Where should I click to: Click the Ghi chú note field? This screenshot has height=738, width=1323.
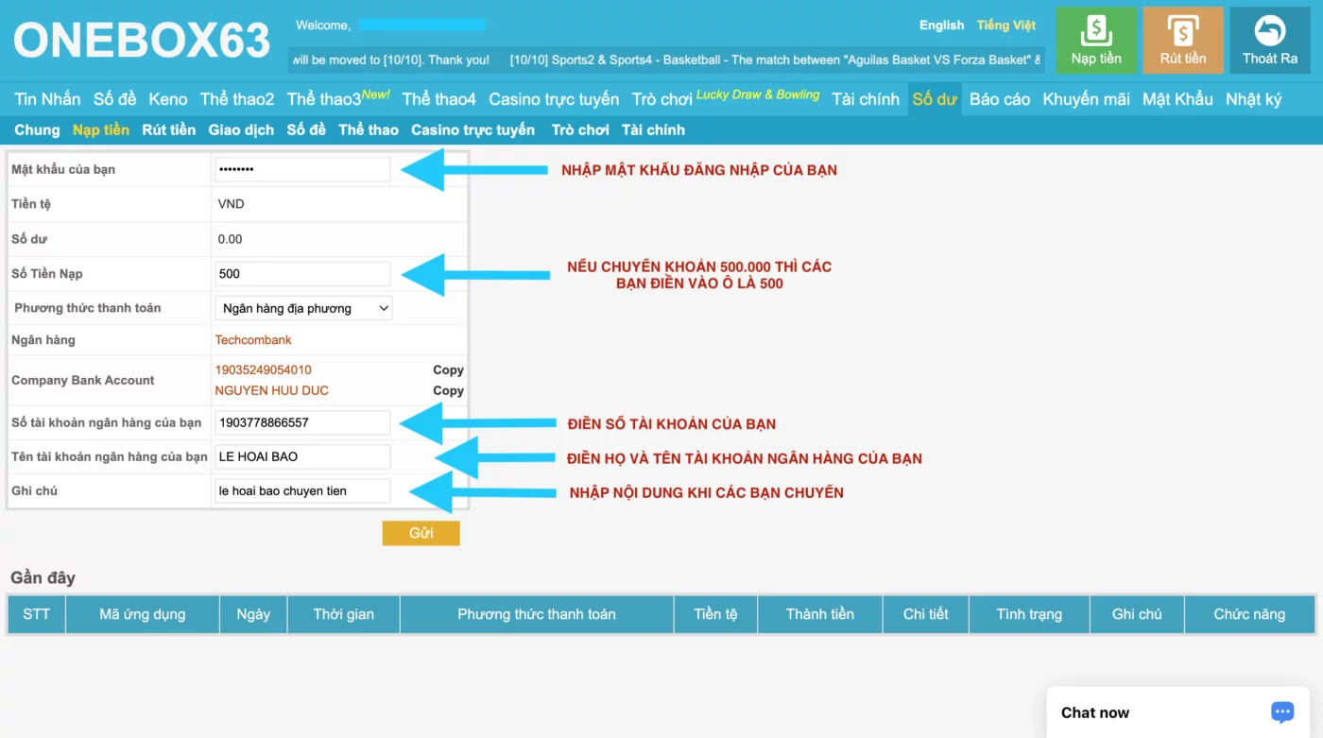[302, 491]
